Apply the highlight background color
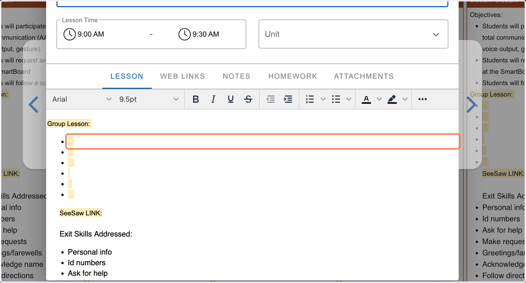The width and height of the screenshot is (526, 283). pyautogui.click(x=392, y=99)
